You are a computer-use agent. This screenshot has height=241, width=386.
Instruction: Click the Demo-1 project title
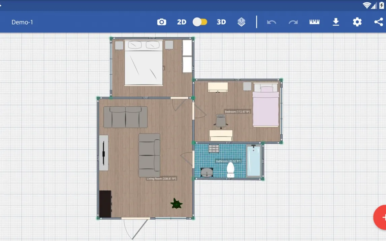(22, 22)
